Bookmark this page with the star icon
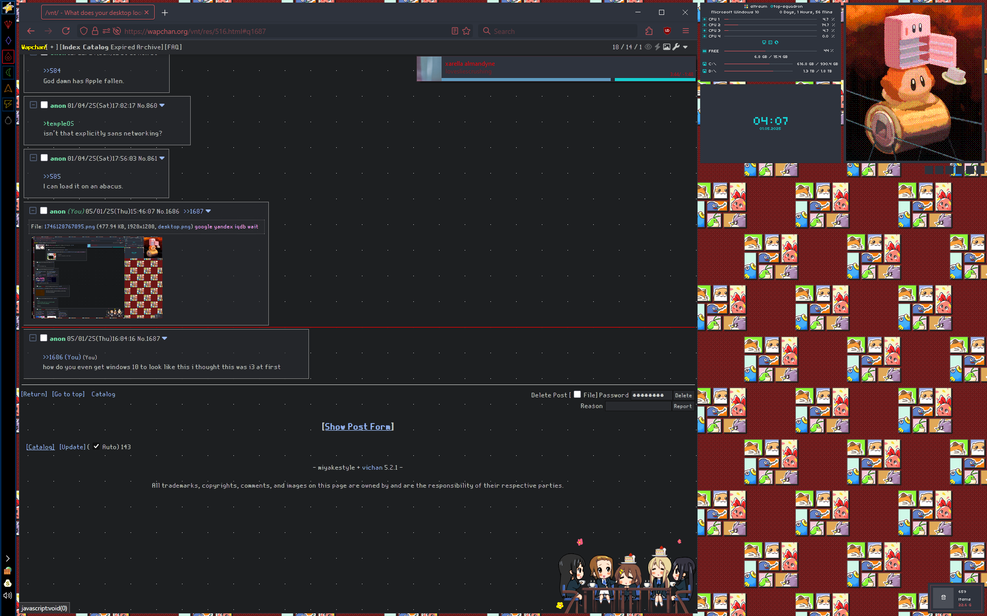Viewport: 987px width, 616px height. tap(466, 31)
